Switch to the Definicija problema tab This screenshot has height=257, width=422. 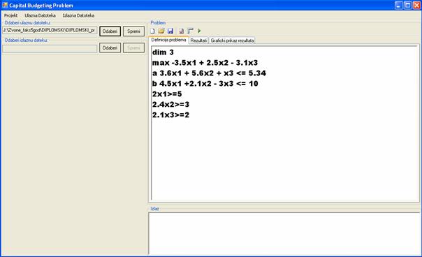tap(168, 40)
